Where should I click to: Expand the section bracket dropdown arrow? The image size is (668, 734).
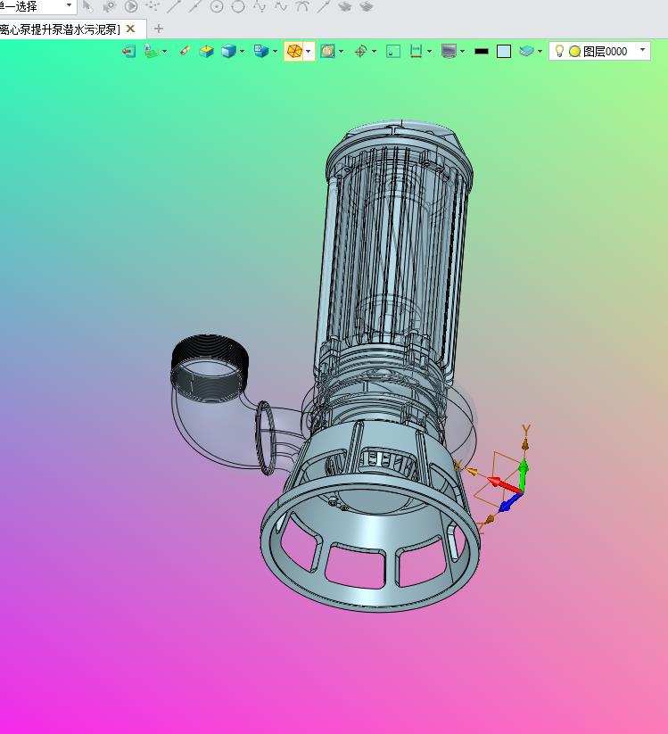coord(429,51)
